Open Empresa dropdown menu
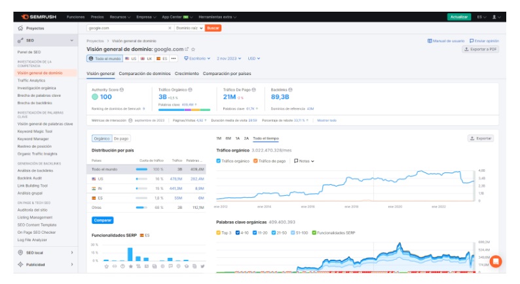520x284 pixels. [146, 17]
